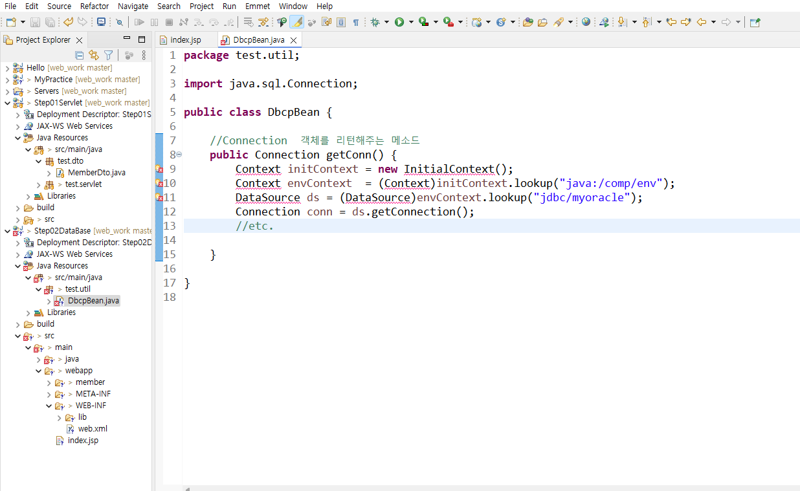The width and height of the screenshot is (800, 491).
Task: Open the Debug configurations dropdown arrow
Action: tap(386, 22)
